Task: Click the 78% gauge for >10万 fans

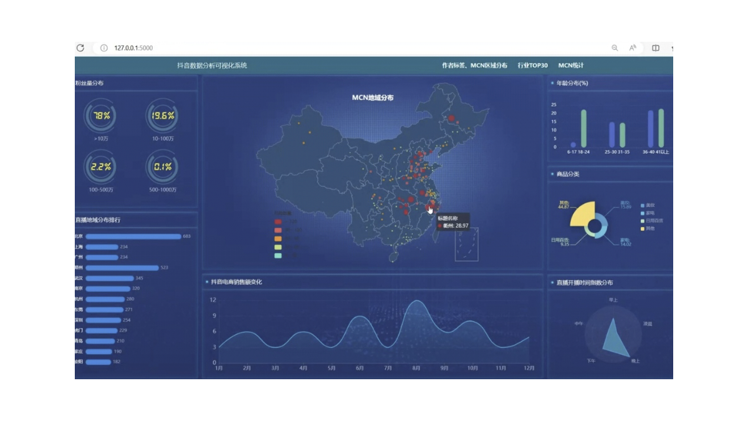Action: [x=100, y=115]
